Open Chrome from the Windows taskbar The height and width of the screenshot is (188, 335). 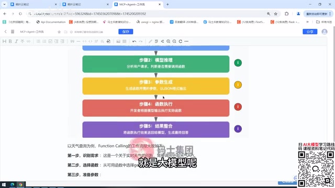coord(20,184)
